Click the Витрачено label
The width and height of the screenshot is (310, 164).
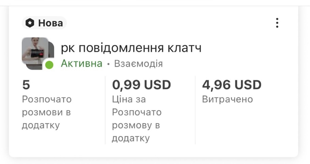click(x=227, y=100)
